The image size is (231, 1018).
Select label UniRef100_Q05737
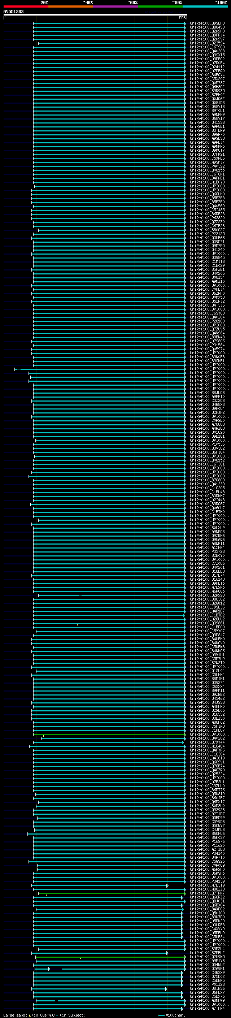click(207, 83)
